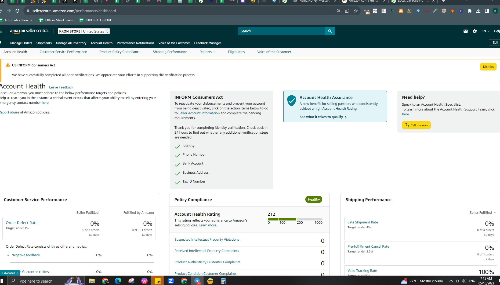Click the Healthy status badge
The height and width of the screenshot is (285, 500).
pos(314,199)
